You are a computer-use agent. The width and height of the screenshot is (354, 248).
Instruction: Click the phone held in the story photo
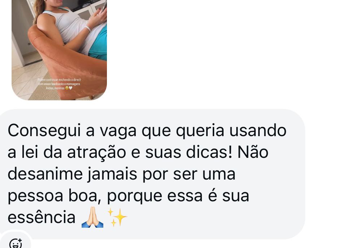[103, 7]
